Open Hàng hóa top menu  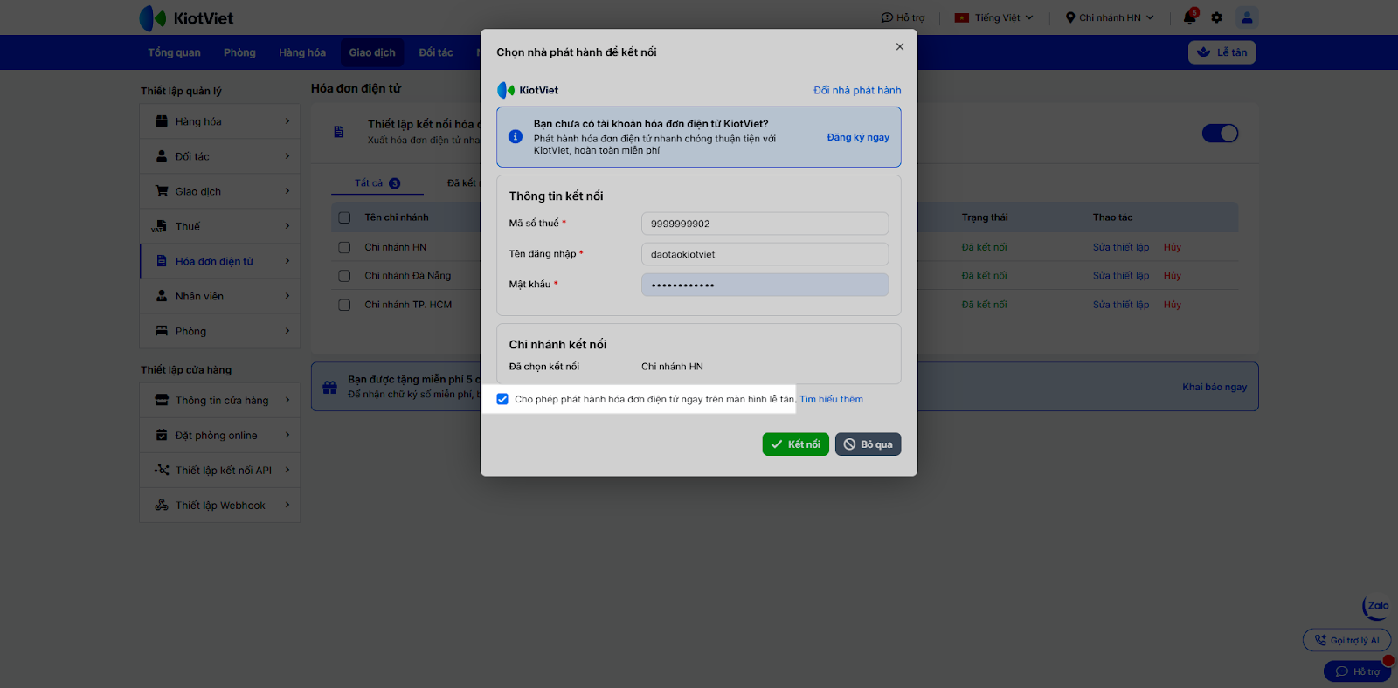click(x=302, y=52)
